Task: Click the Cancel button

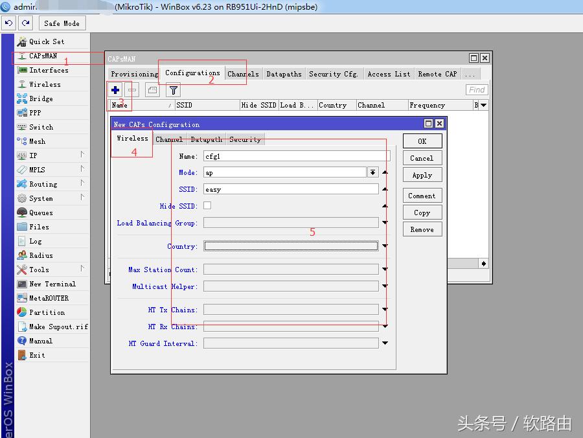Action: (422, 158)
